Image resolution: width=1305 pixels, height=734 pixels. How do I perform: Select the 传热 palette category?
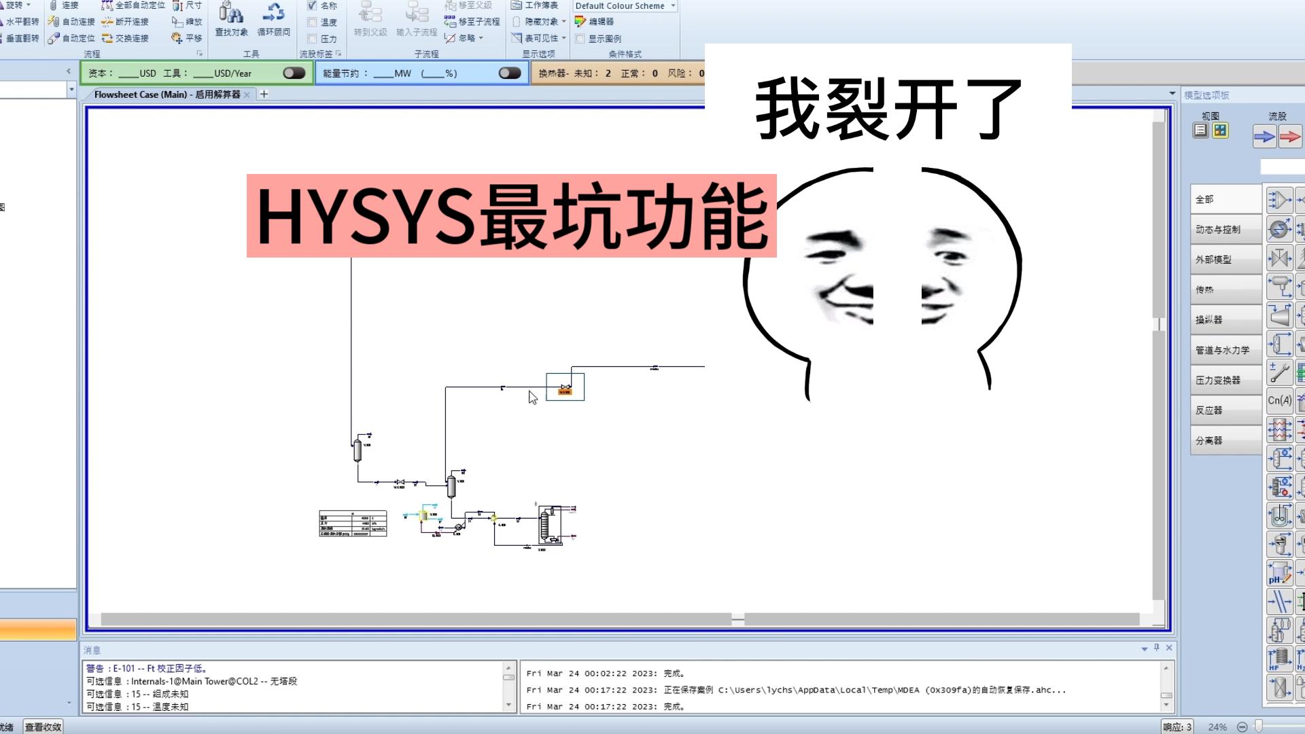click(1225, 289)
